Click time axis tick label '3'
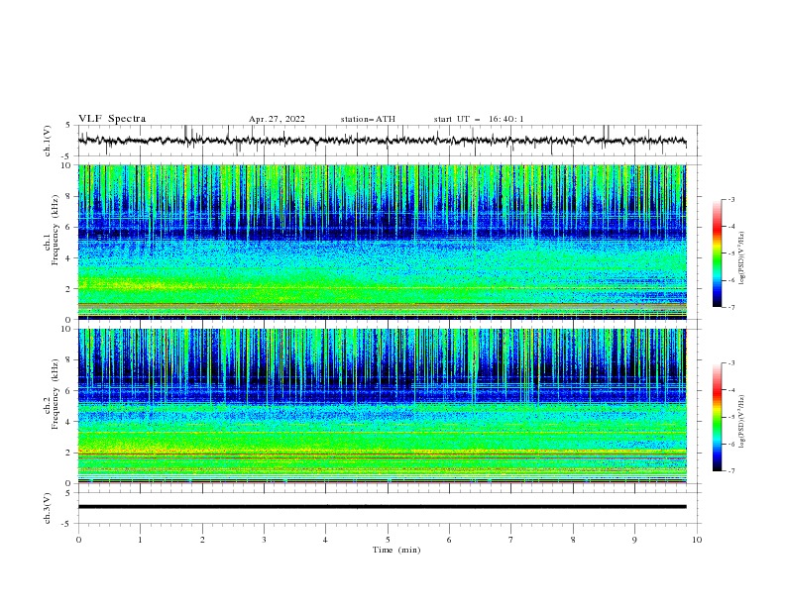The width and height of the screenshot is (785, 606). coord(264,540)
